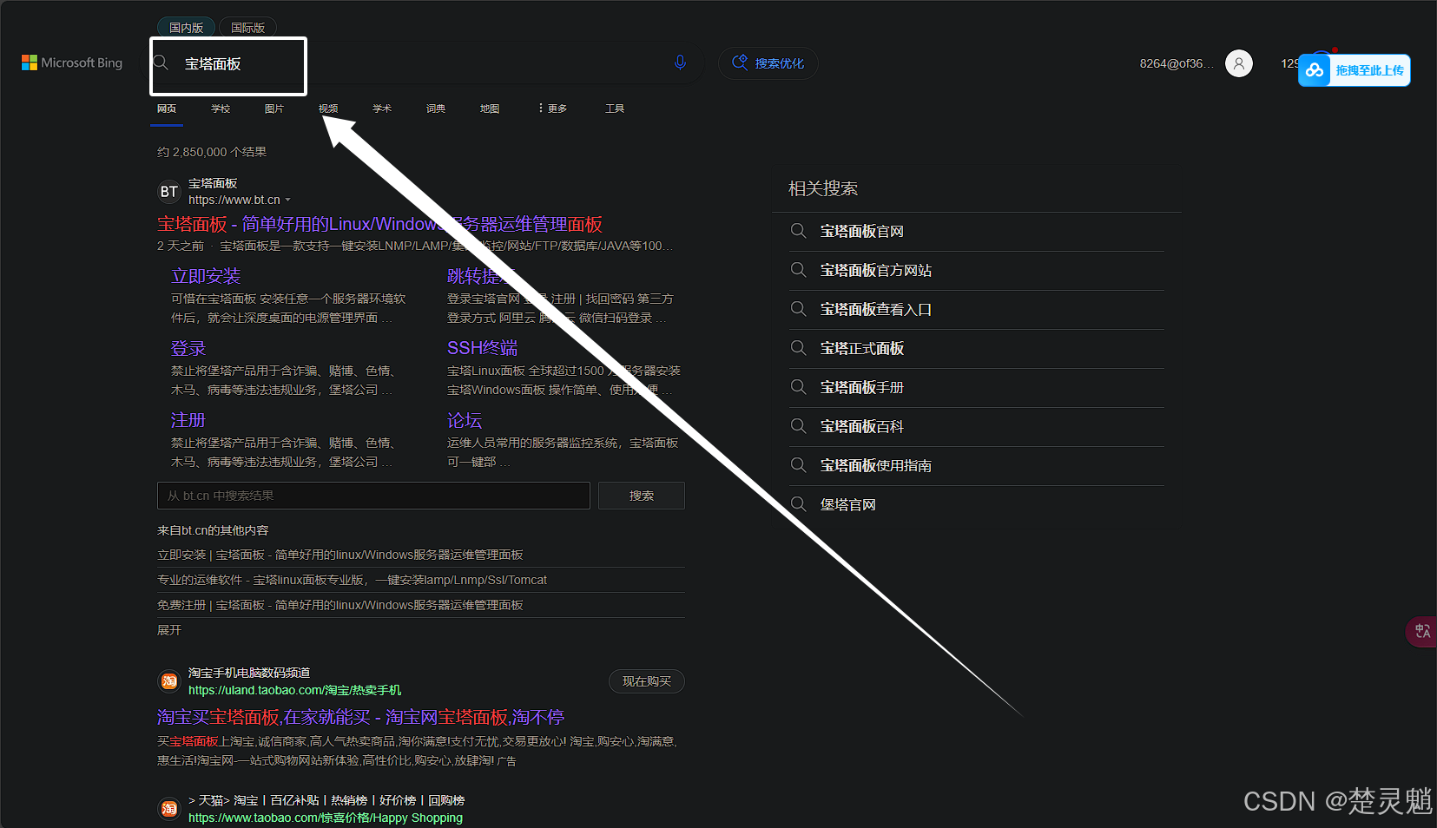Click the 约 2,850,000 个结果 count text
This screenshot has height=828, width=1437.
click(x=212, y=152)
